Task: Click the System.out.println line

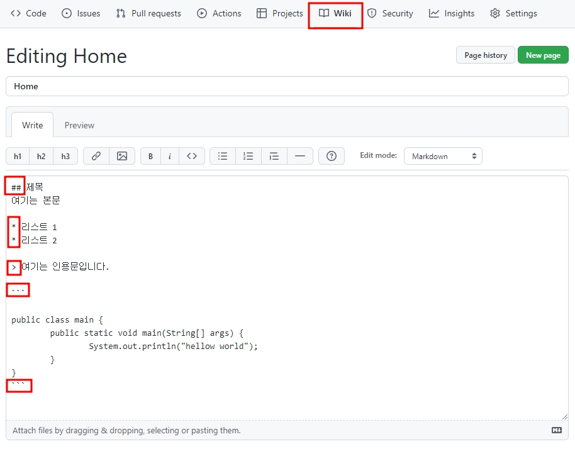Action: point(174,346)
